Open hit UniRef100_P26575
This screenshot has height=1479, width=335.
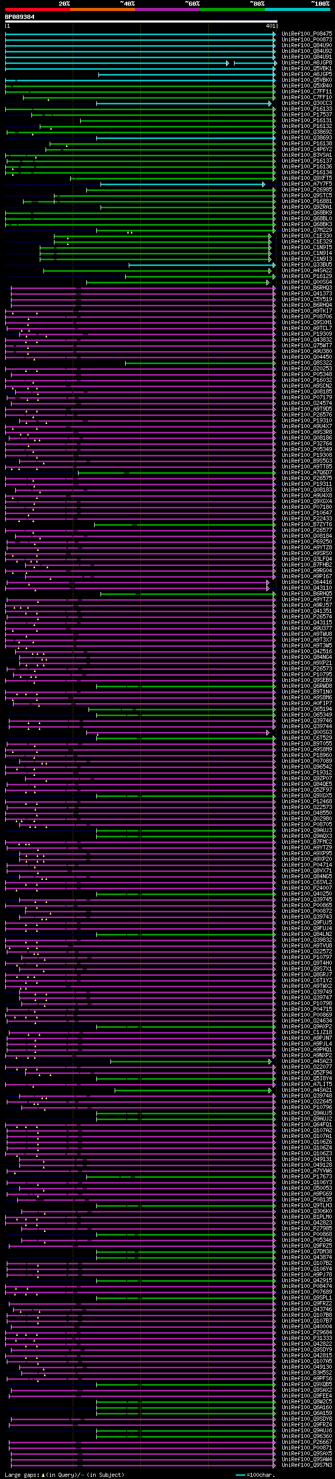click(x=307, y=478)
